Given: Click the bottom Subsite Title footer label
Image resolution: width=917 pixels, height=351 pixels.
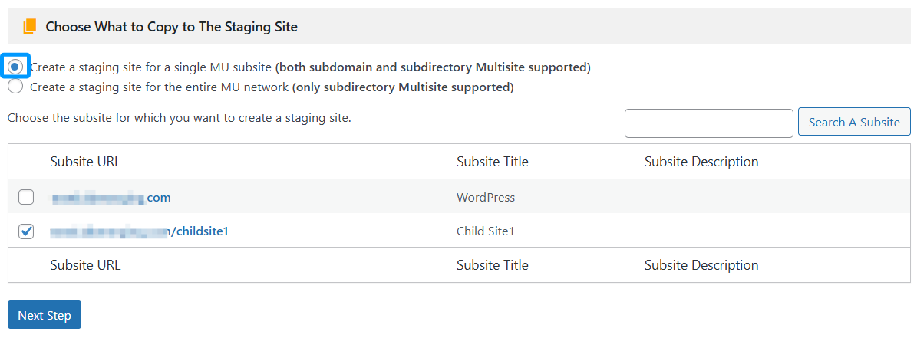Looking at the screenshot, I should (492, 265).
